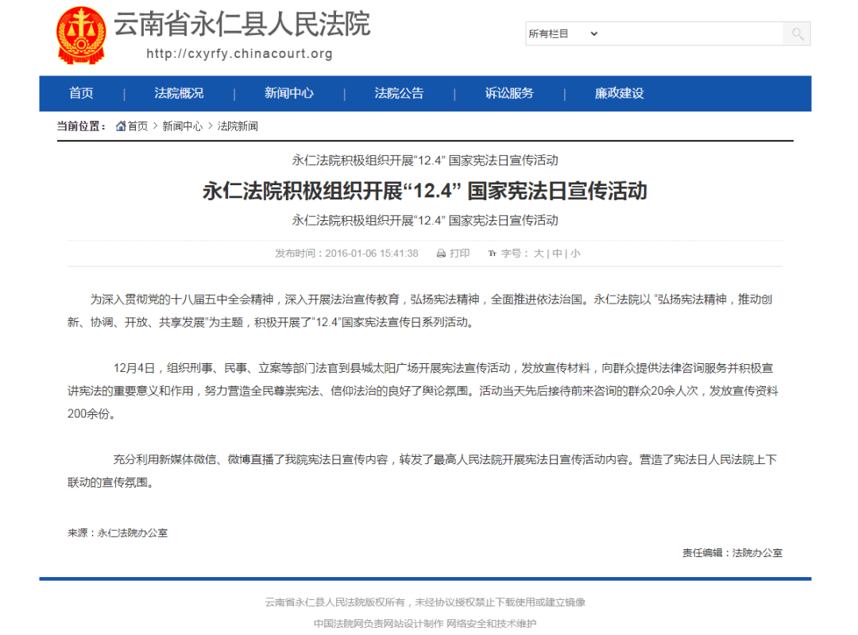Click the footer text 中国法院网负责网站设计制作
This screenshot has height=635, width=858.
(x=379, y=624)
